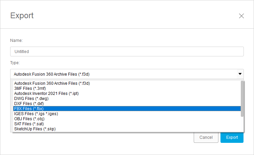Choose SketchUp Files (*.skp) entry

(127, 129)
